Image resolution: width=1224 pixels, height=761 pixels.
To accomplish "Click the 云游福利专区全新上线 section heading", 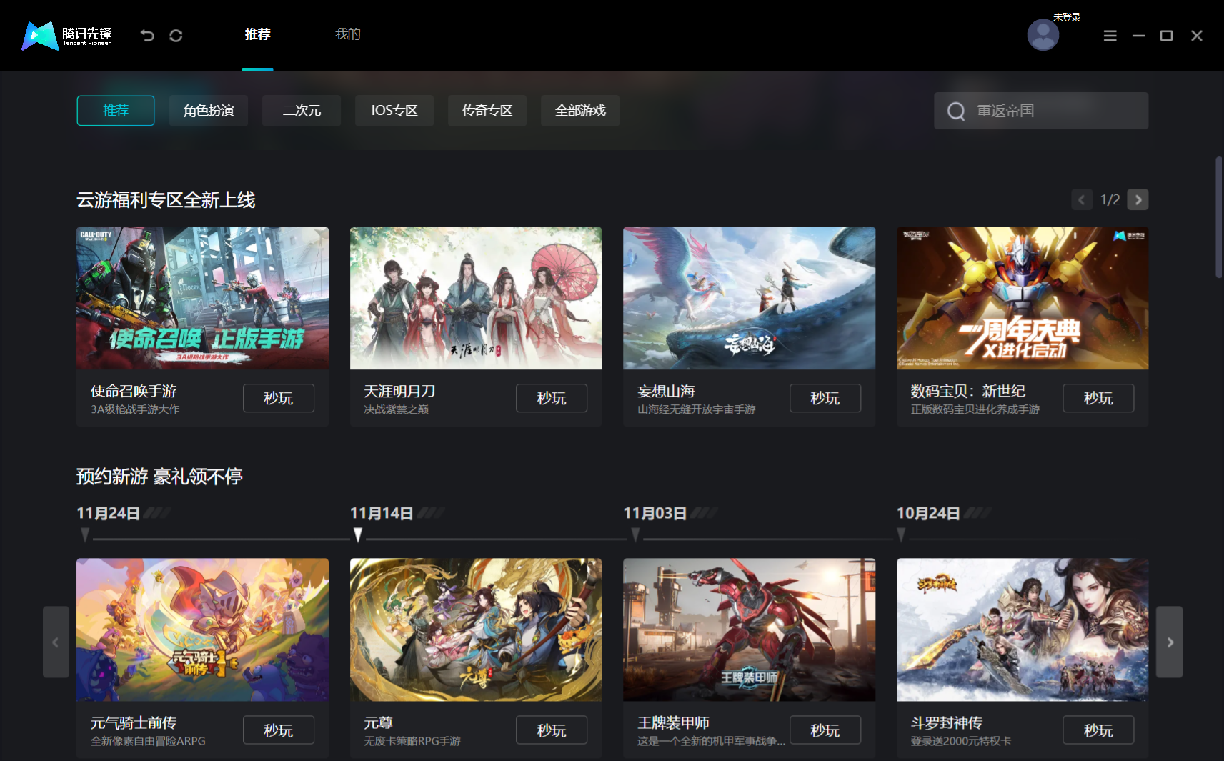I will click(x=166, y=200).
